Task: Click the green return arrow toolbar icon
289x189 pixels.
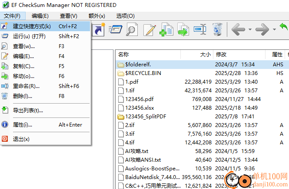Action: click(284, 28)
